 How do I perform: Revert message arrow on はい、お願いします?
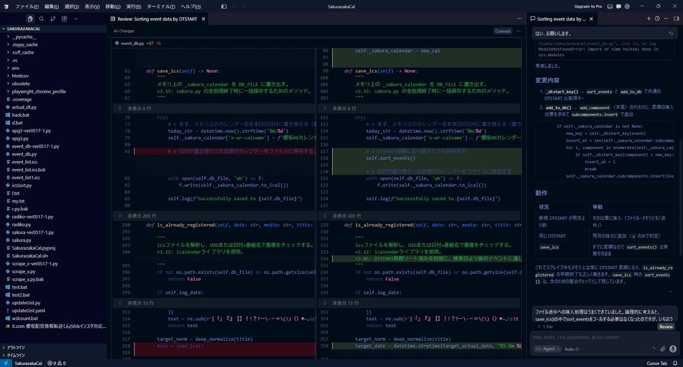click(671, 34)
